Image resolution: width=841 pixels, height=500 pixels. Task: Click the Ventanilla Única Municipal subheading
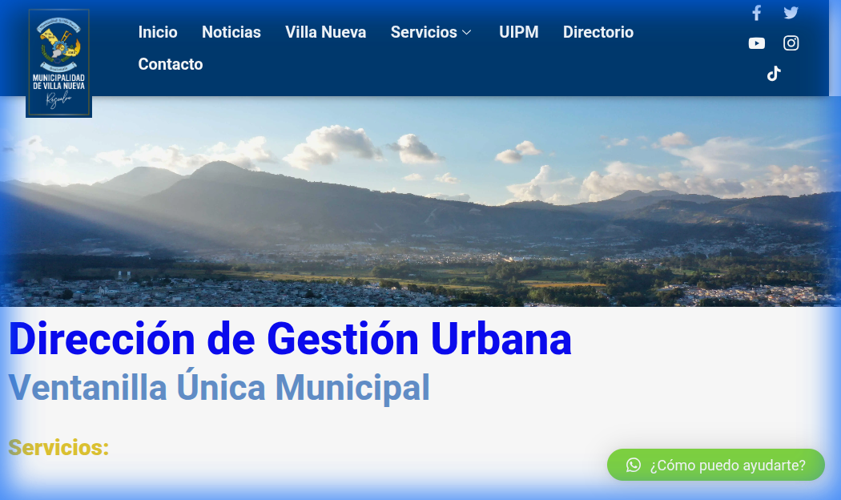[219, 387]
